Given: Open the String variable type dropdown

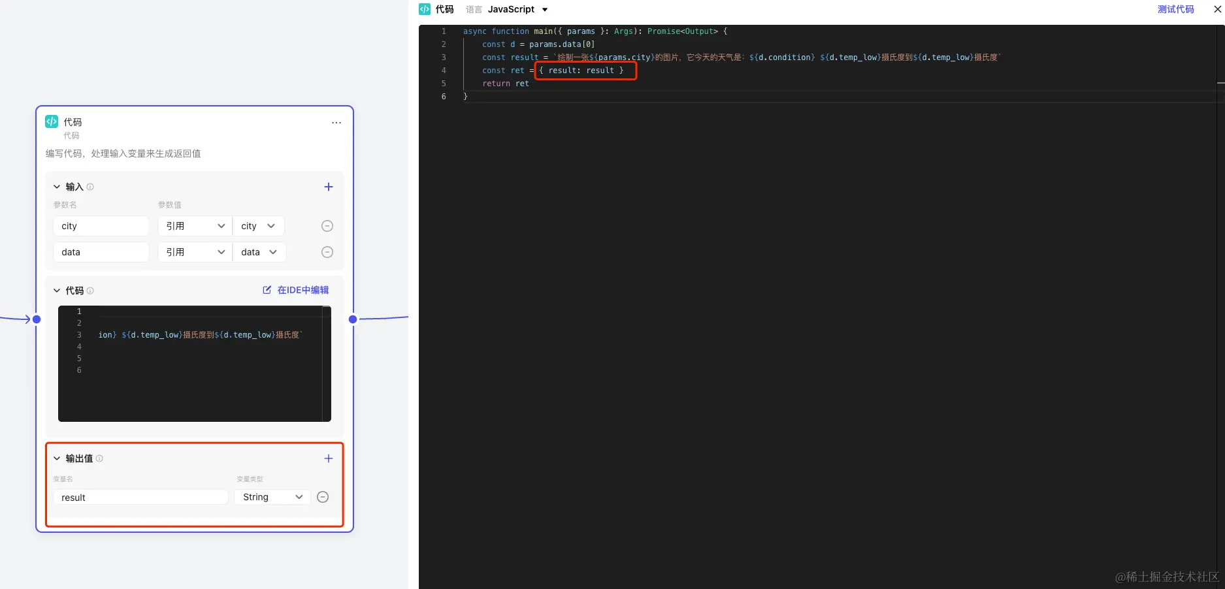Looking at the screenshot, I should pos(272,497).
